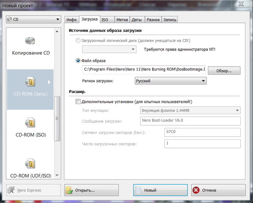Switch to the Запись tab
Viewport: 253px width, 203px height.
(x=170, y=20)
